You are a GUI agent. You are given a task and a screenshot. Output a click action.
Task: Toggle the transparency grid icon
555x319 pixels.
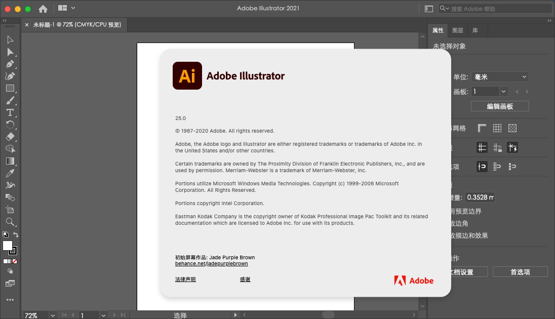pyautogui.click(x=512, y=128)
